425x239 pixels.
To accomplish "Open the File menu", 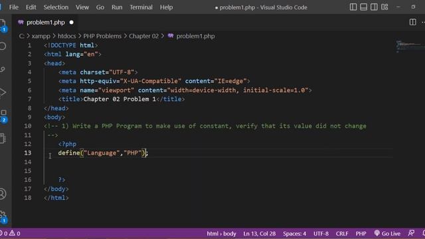I will [x=14, y=7].
